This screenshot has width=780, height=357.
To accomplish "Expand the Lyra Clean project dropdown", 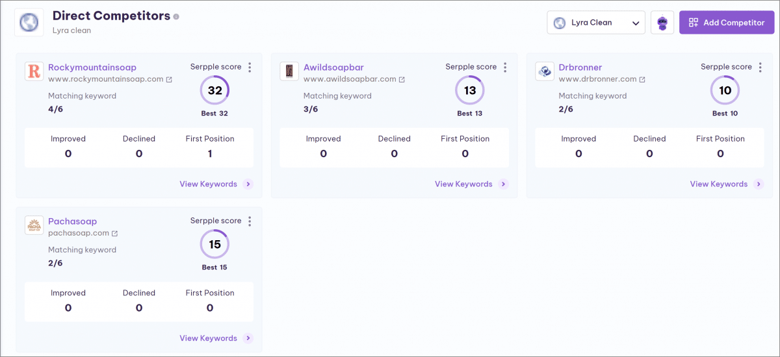I will tap(596, 23).
